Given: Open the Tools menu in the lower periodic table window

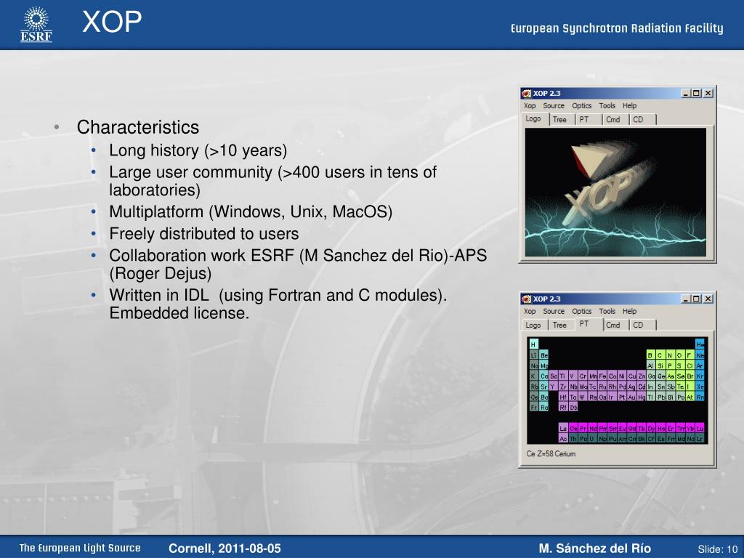Looking at the screenshot, I should pyautogui.click(x=607, y=311).
